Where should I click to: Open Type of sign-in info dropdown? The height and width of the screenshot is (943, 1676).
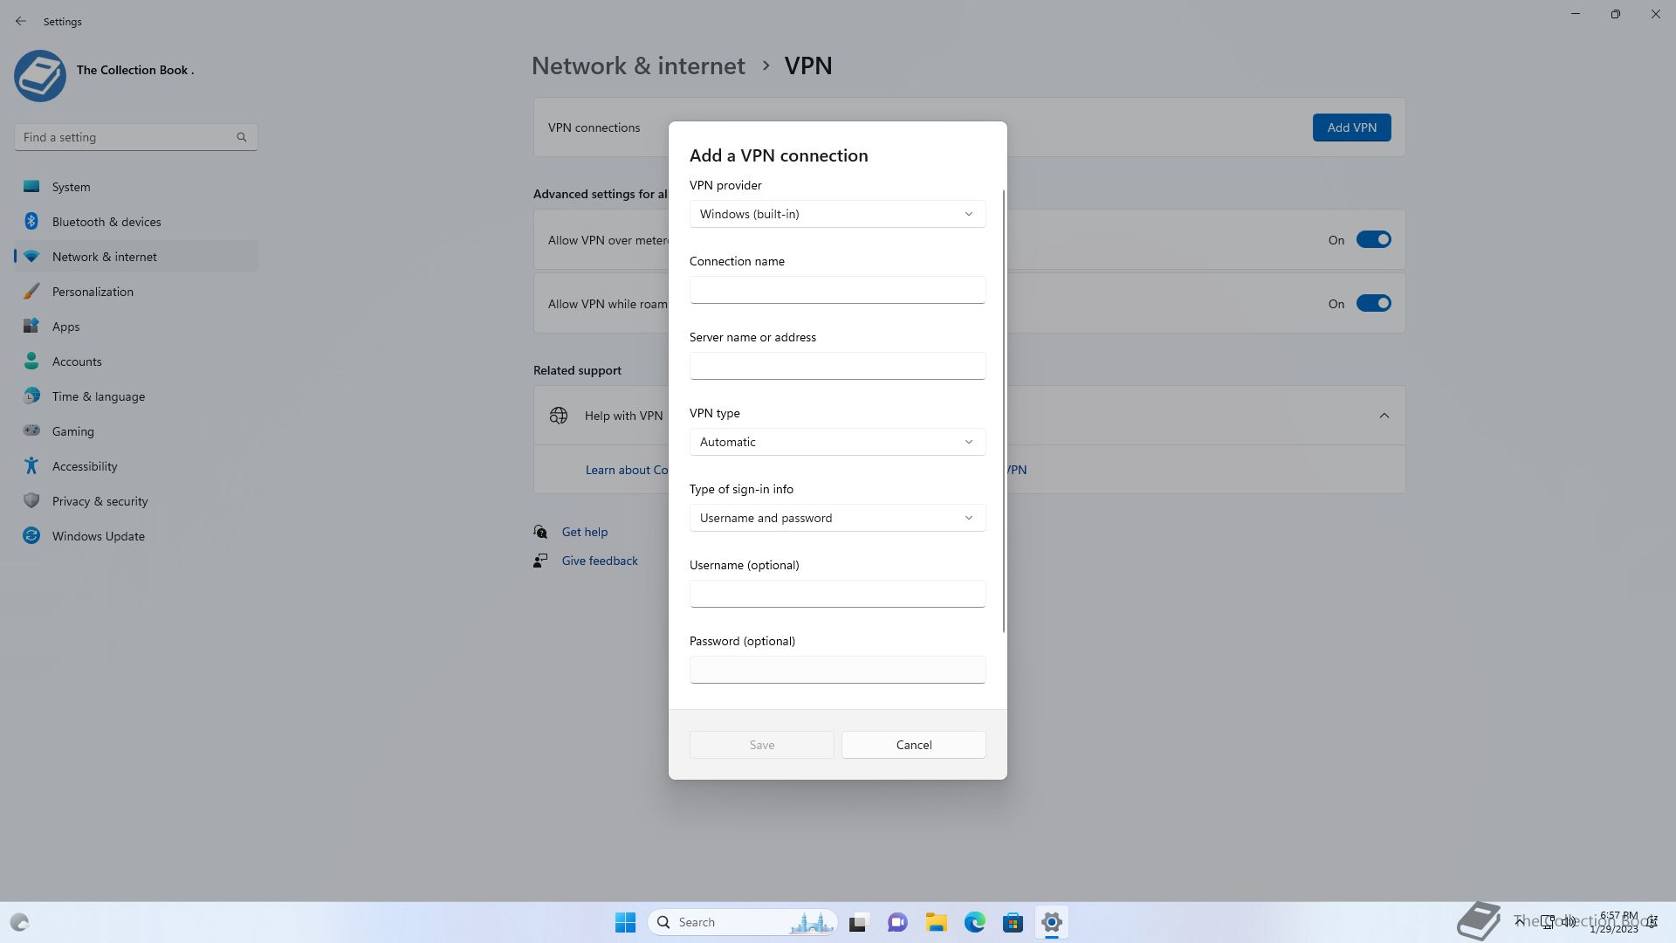837,518
